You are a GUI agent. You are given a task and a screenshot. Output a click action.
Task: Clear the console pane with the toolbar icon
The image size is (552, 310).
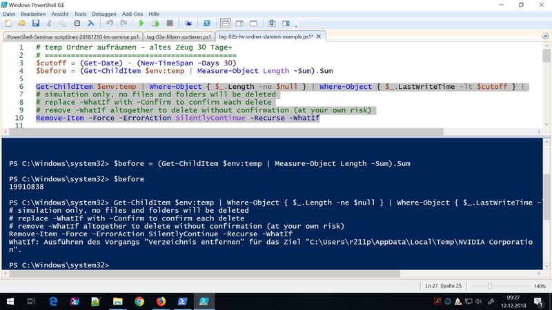click(90, 23)
